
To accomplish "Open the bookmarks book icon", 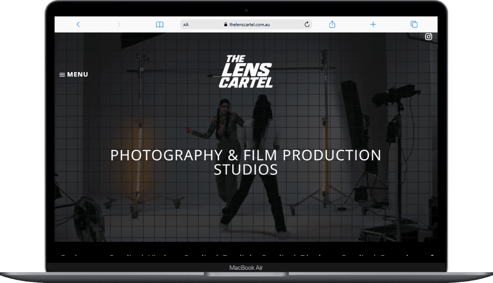I will (x=160, y=25).
